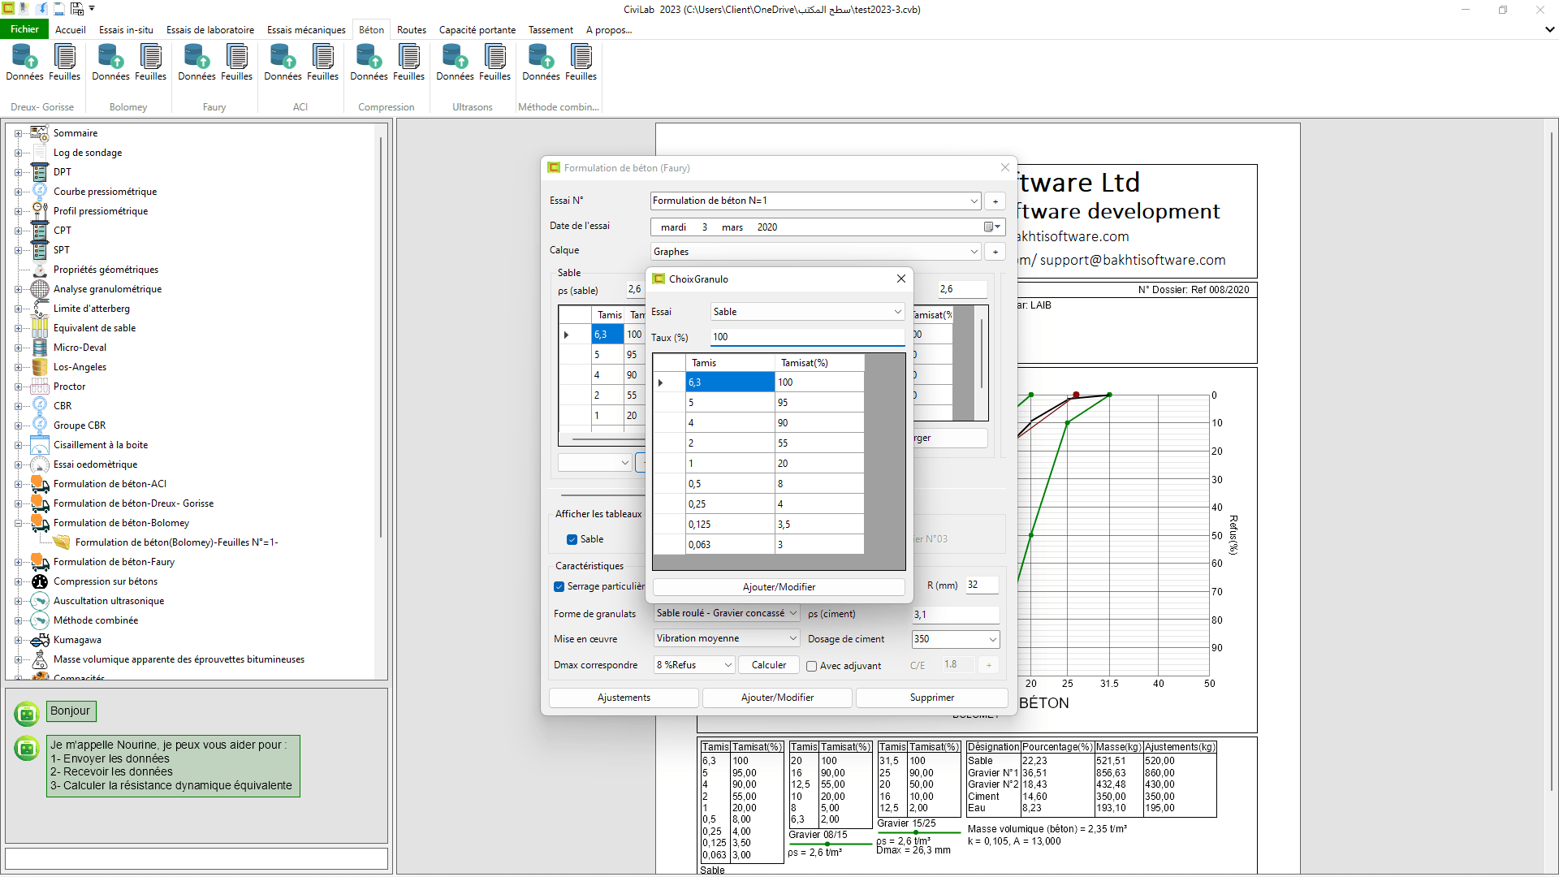This screenshot has height=877, width=1559.
Task: Switch to Accueil tab
Action: (x=71, y=30)
